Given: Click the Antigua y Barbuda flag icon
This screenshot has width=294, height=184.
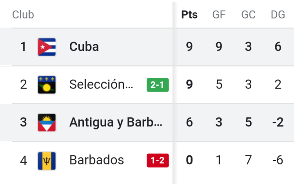Looking at the screenshot, I should point(47,122).
